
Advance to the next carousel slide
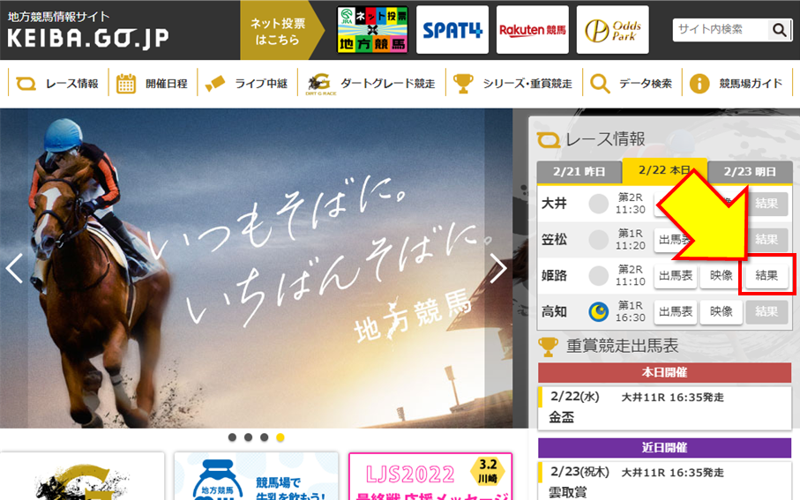point(498,268)
